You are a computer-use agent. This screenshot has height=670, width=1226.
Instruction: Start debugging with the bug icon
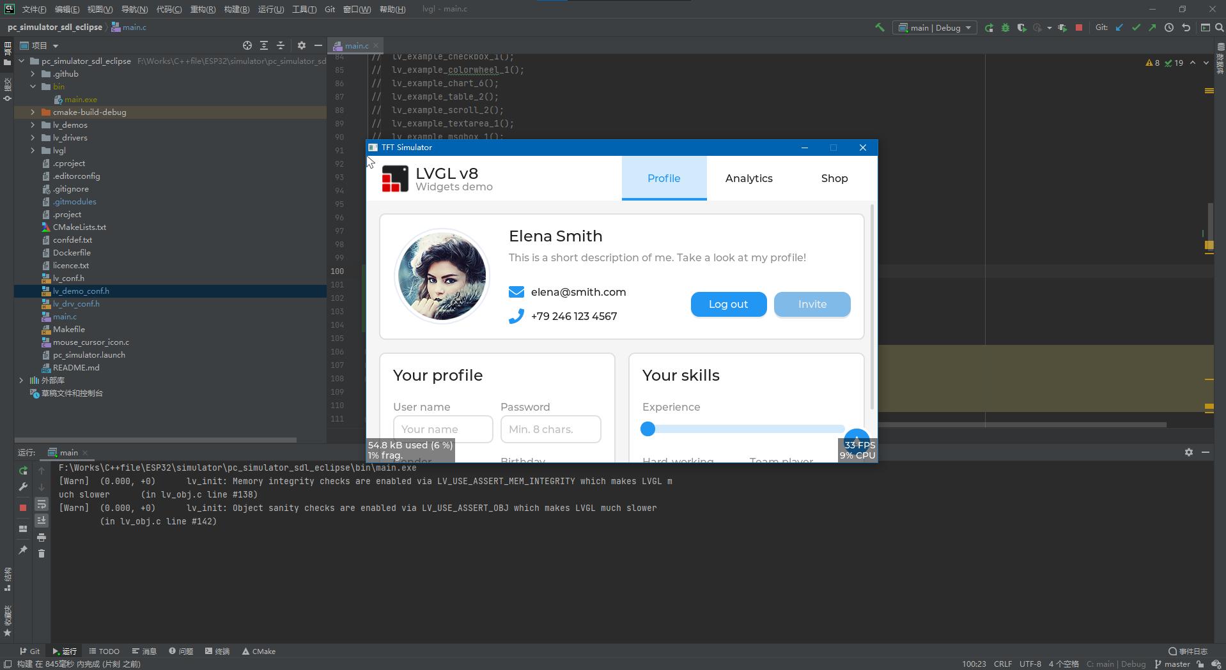[1005, 27]
